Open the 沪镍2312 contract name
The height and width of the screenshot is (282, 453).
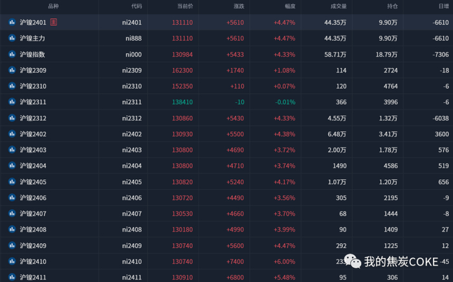[x=33, y=118]
